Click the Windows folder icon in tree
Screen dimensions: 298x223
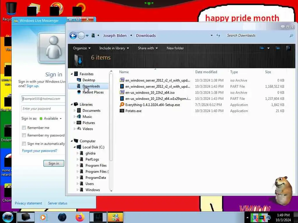(x=82, y=190)
